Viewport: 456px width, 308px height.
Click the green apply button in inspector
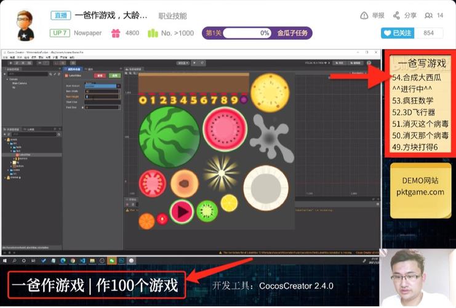[114, 76]
